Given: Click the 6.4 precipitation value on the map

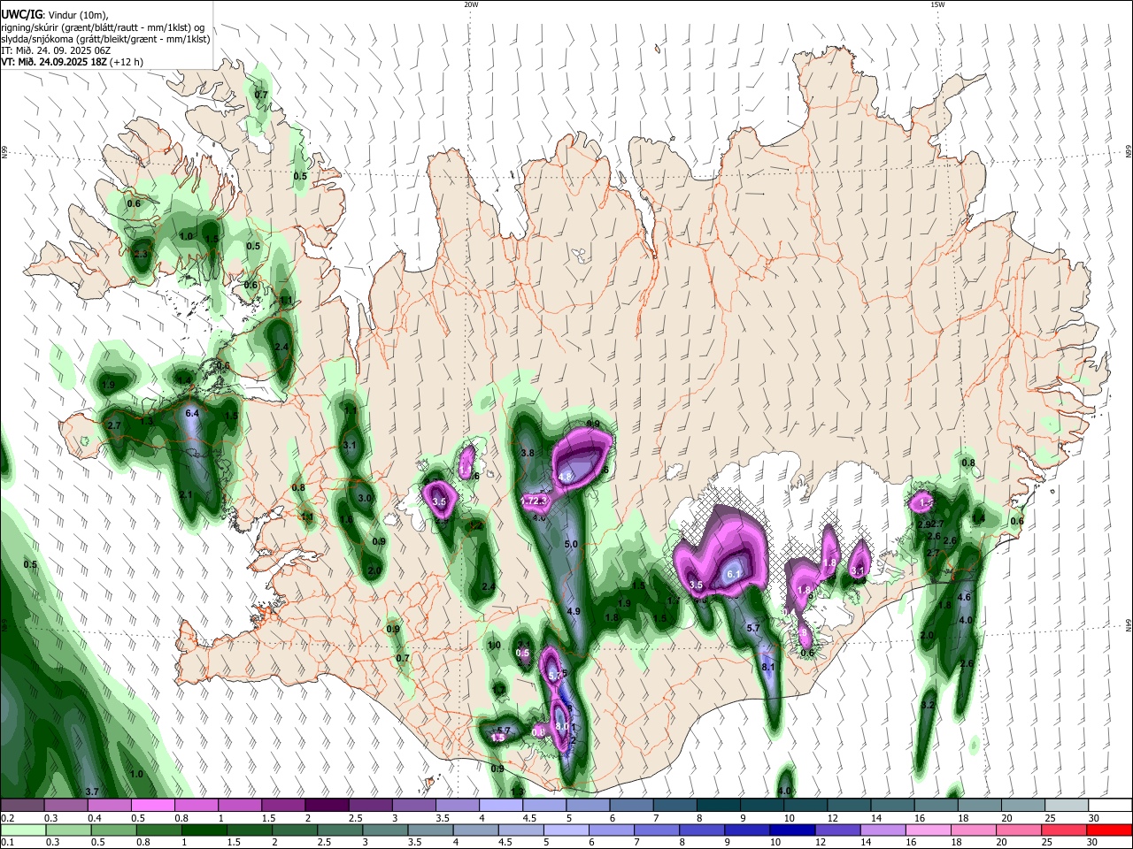Looking at the screenshot, I should (x=192, y=413).
